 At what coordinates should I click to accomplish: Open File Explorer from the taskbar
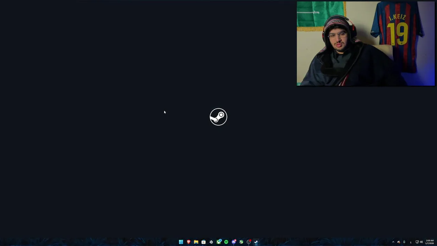click(x=196, y=242)
